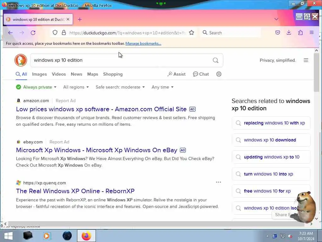Click Report Ad beside ebay.com
This screenshot has width=322, height=242.
point(59,142)
